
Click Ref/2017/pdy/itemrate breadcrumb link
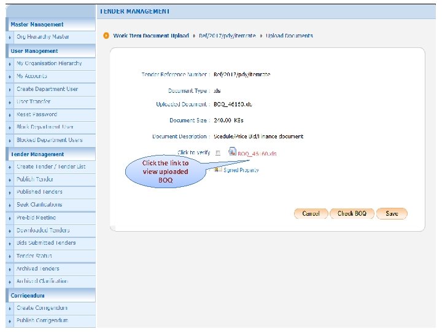point(227,36)
